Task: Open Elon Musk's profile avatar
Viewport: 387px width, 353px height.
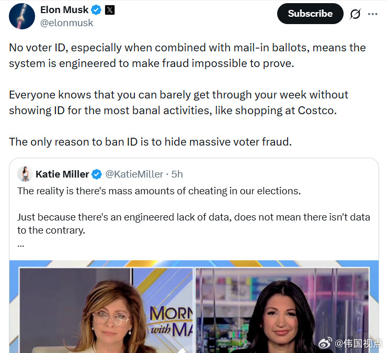Action: 22,16
